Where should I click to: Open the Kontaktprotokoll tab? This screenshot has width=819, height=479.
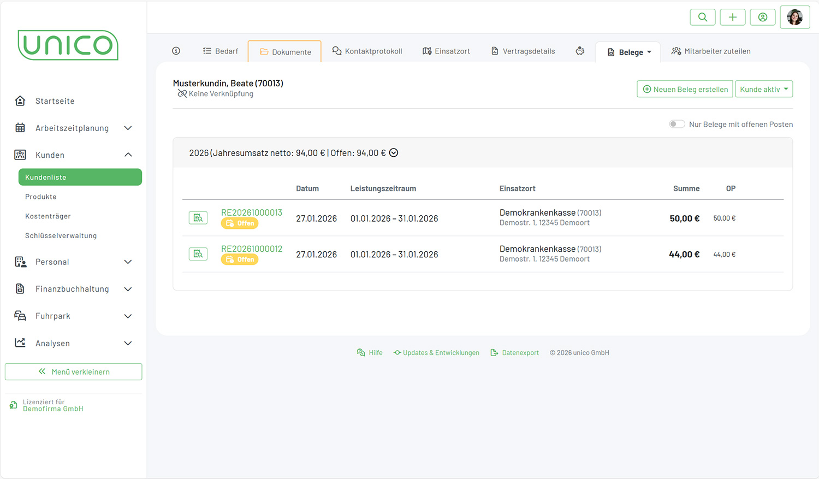click(367, 51)
